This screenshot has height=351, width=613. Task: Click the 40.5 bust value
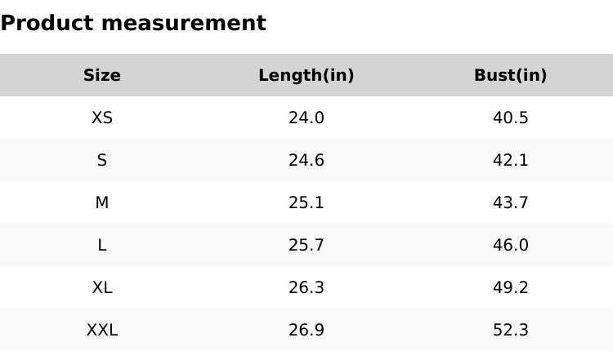click(x=511, y=118)
